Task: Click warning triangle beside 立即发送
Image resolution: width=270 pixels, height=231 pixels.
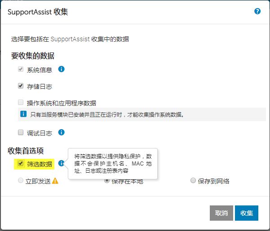Action: [55, 181]
